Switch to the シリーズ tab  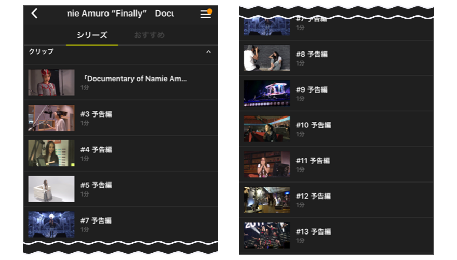92,35
